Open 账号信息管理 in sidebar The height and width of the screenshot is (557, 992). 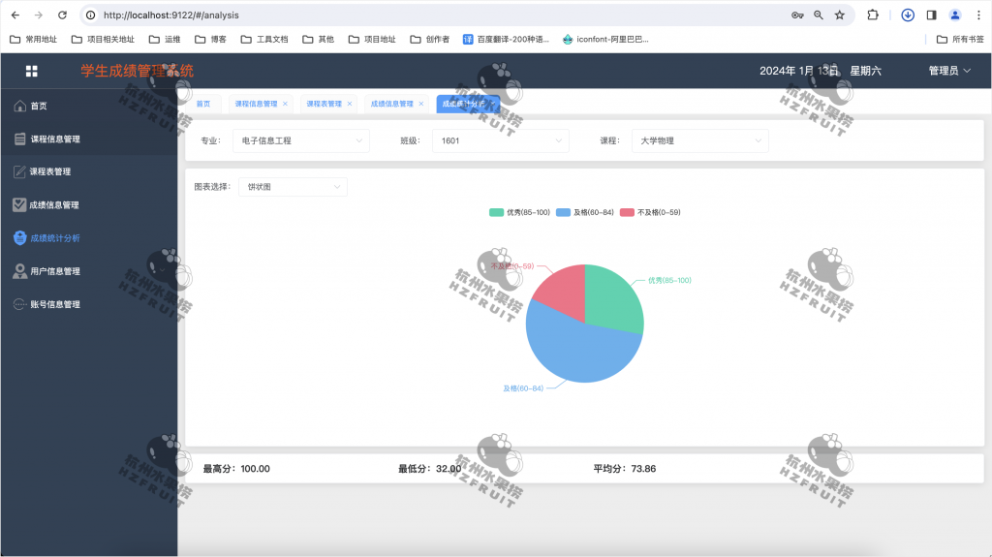[x=88, y=304]
